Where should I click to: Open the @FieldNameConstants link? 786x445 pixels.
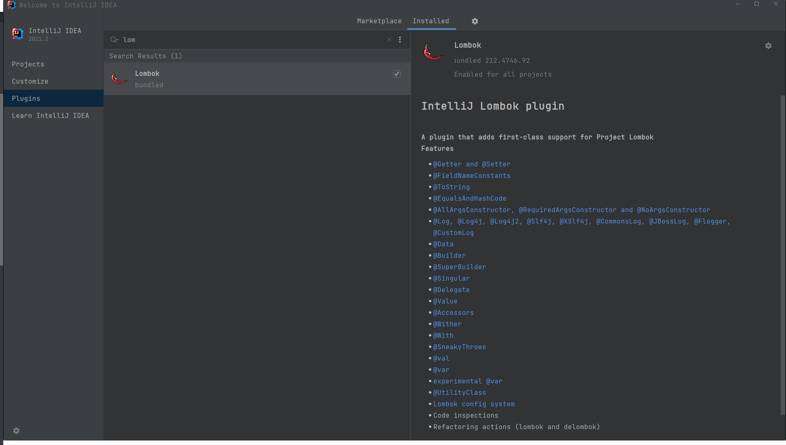click(x=472, y=176)
